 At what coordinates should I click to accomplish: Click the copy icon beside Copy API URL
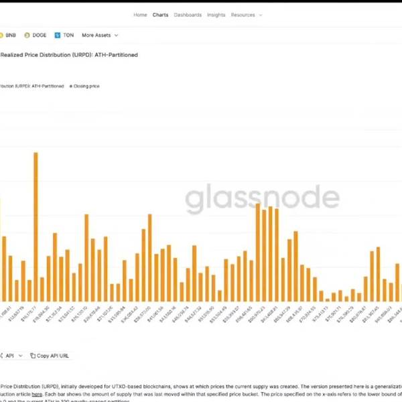click(x=32, y=356)
